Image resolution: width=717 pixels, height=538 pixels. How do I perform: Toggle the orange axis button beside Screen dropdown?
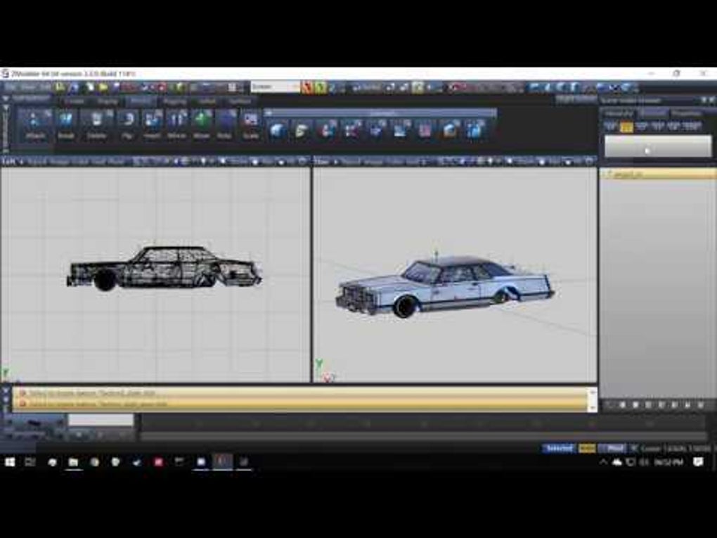pyautogui.click(x=306, y=87)
